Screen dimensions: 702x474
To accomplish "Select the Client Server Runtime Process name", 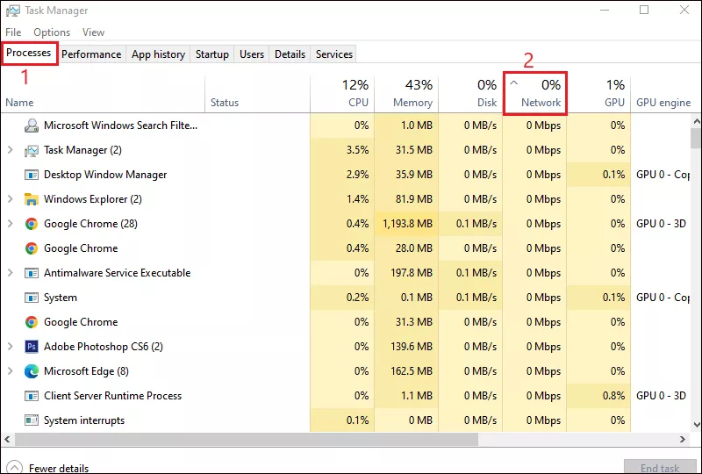I will 113,396.
